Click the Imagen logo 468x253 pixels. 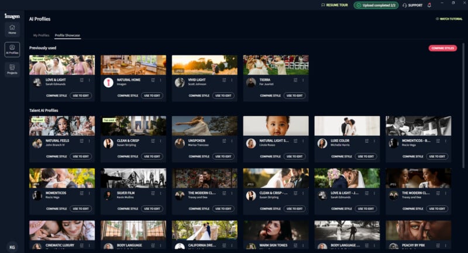click(x=12, y=16)
